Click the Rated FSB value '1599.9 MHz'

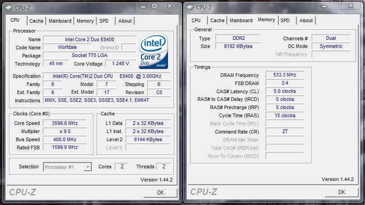[x=65, y=148]
